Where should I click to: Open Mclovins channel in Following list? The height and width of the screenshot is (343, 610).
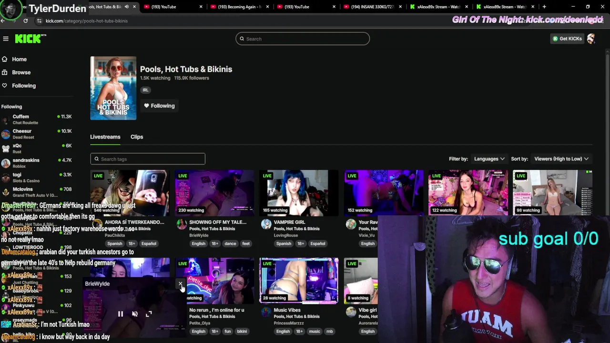coord(36,192)
